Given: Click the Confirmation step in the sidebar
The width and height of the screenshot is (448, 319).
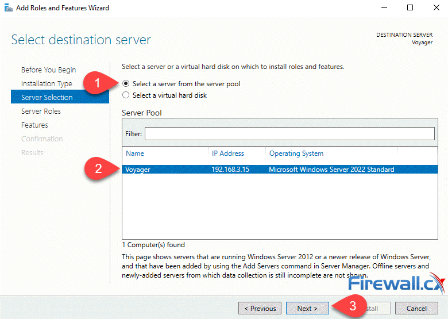Looking at the screenshot, I should click(x=42, y=139).
